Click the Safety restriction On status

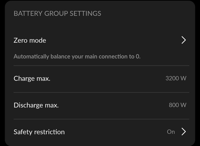point(171,132)
